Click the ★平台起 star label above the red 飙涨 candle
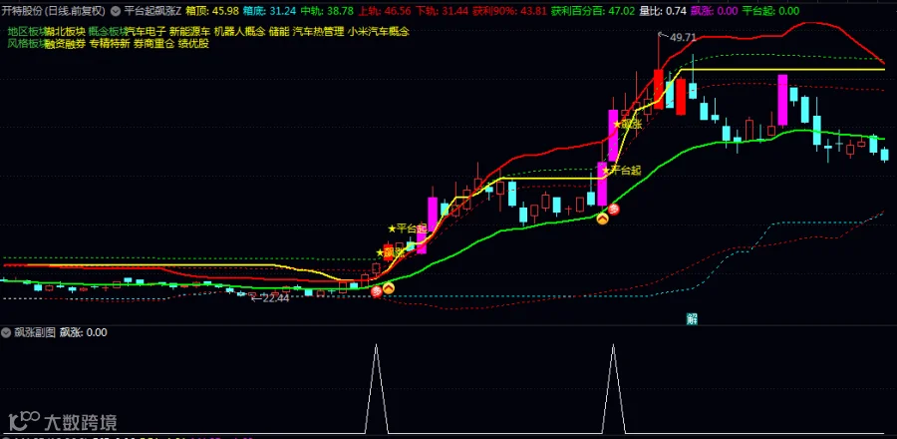Image resolution: width=897 pixels, height=439 pixels. coord(408,228)
